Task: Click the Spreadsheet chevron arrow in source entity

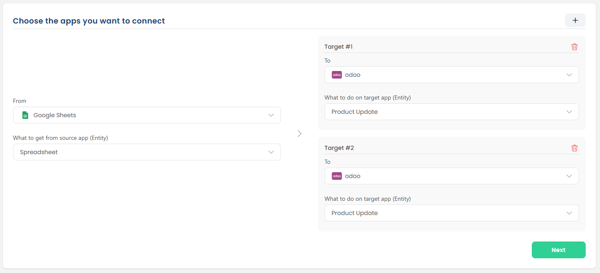Action: pos(271,152)
